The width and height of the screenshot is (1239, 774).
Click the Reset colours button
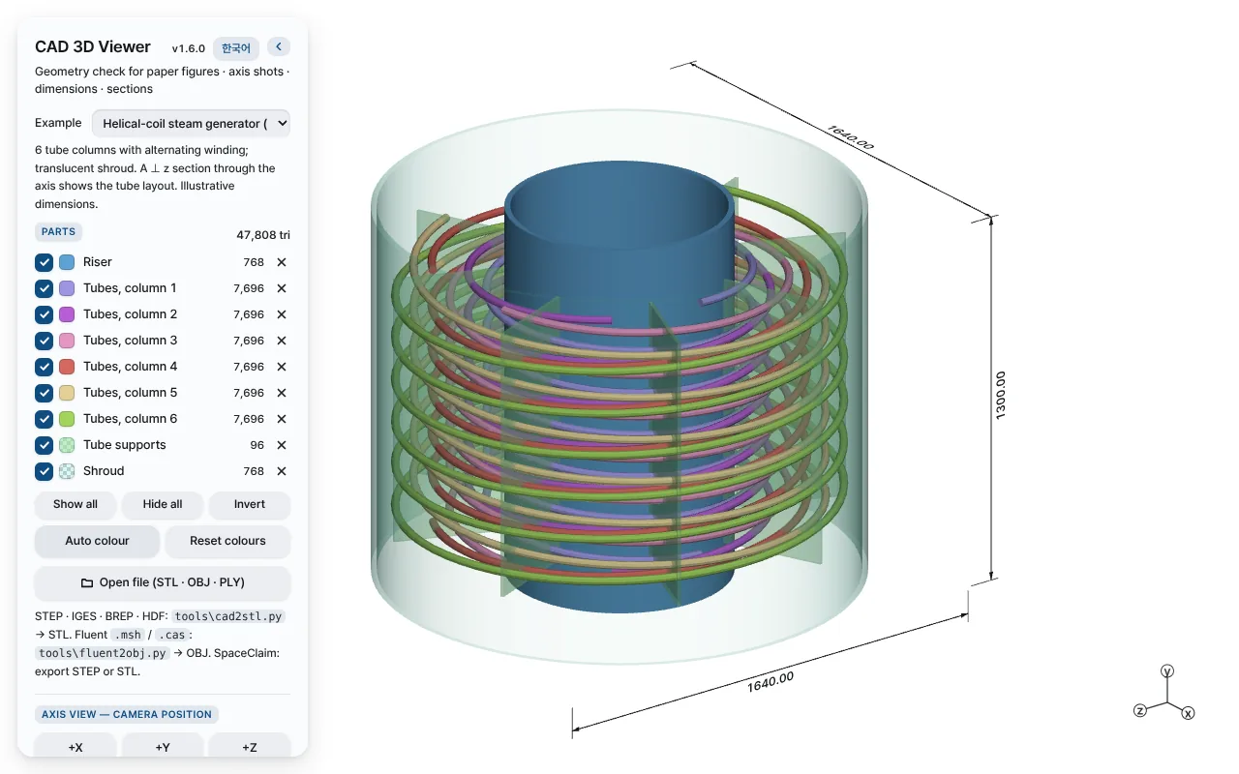[x=227, y=541]
